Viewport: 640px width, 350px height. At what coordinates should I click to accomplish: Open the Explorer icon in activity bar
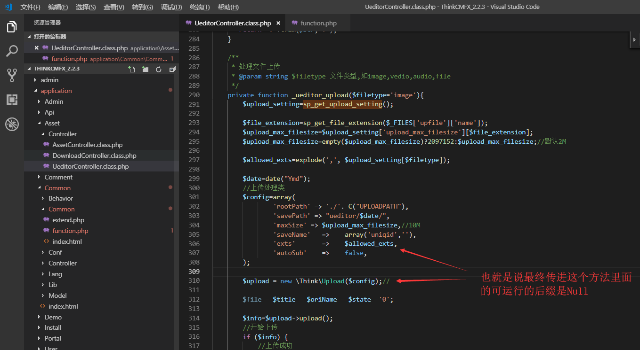click(x=12, y=27)
